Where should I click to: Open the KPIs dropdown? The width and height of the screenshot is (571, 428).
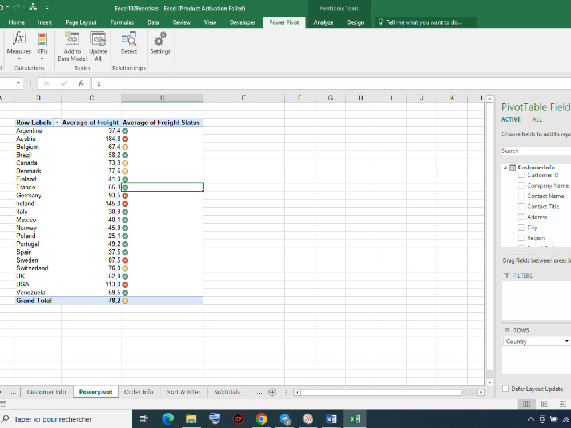pyautogui.click(x=42, y=46)
